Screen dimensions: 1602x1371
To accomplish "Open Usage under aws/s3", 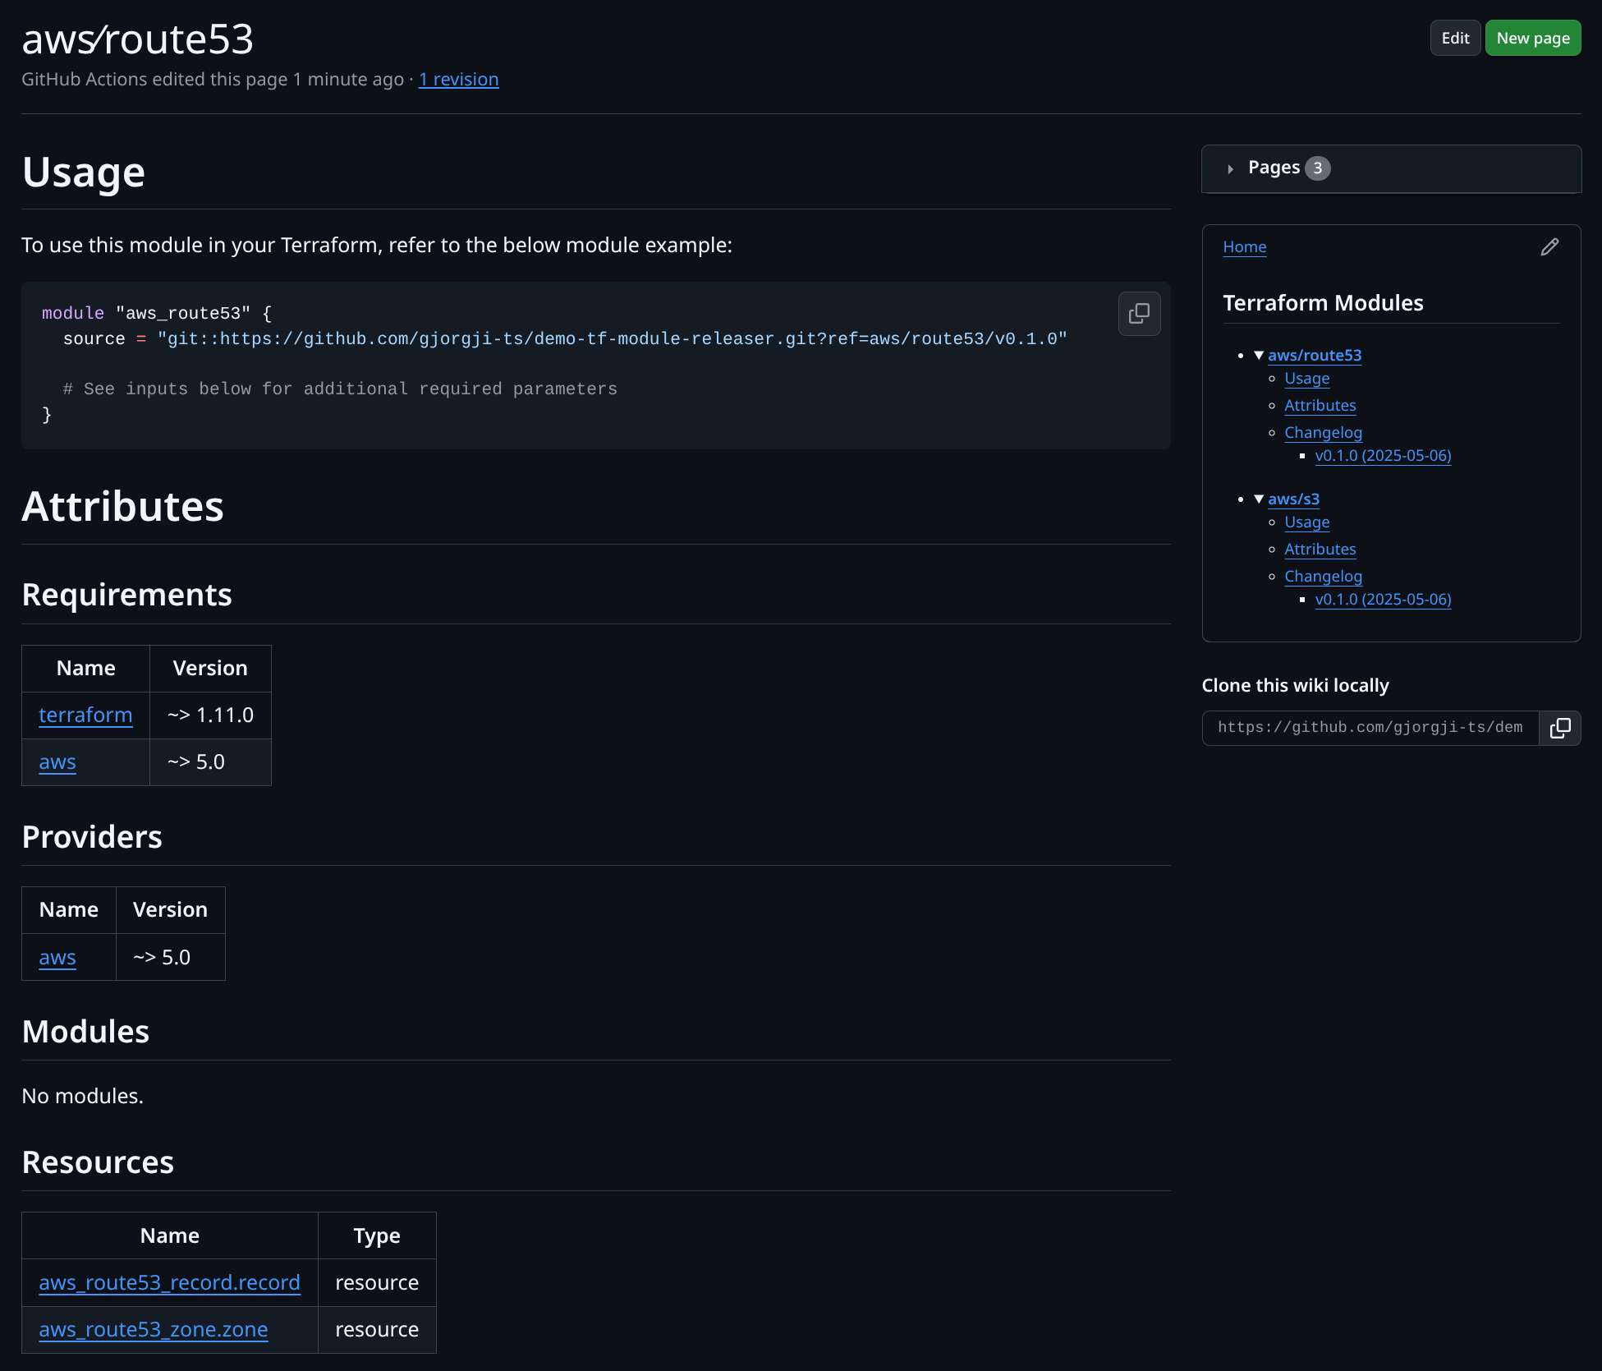I will click(1306, 522).
